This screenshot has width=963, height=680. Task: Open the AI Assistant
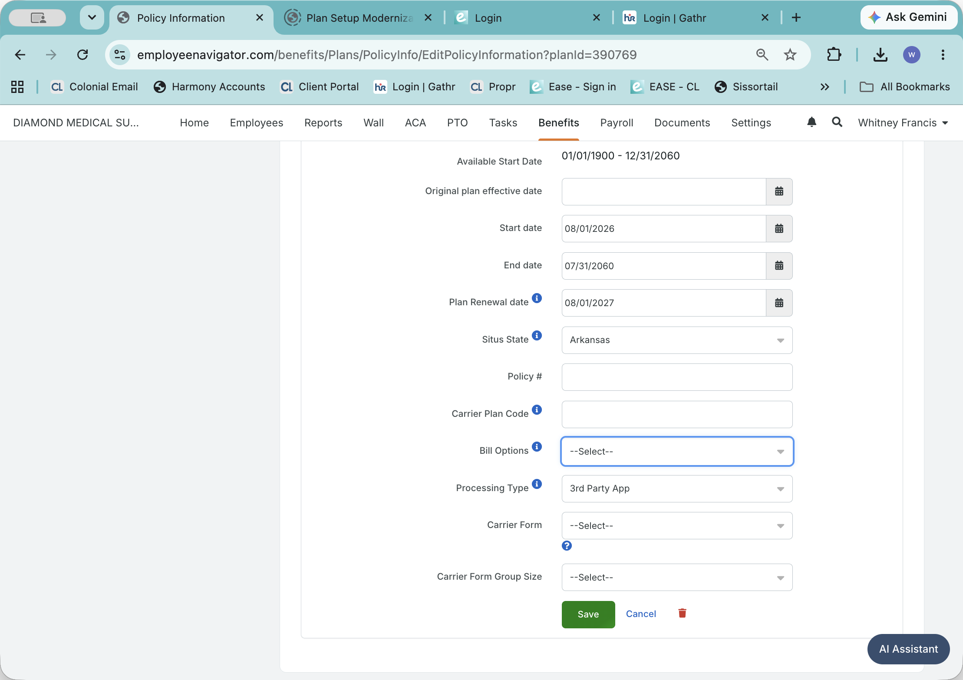tap(908, 649)
